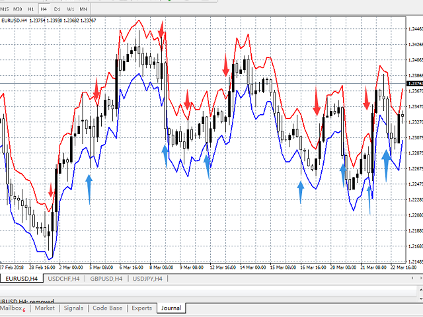Change timeframe to W1 weekly
Image resolution: width=423 pixels, height=317 pixels.
click(x=70, y=9)
